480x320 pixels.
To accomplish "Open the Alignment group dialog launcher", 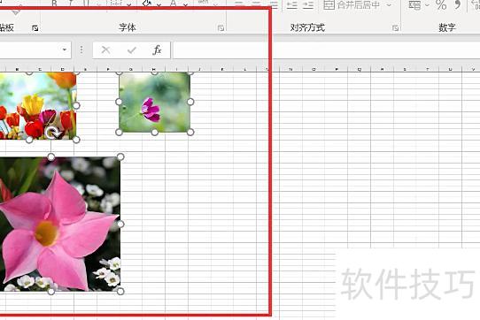I will (395, 28).
